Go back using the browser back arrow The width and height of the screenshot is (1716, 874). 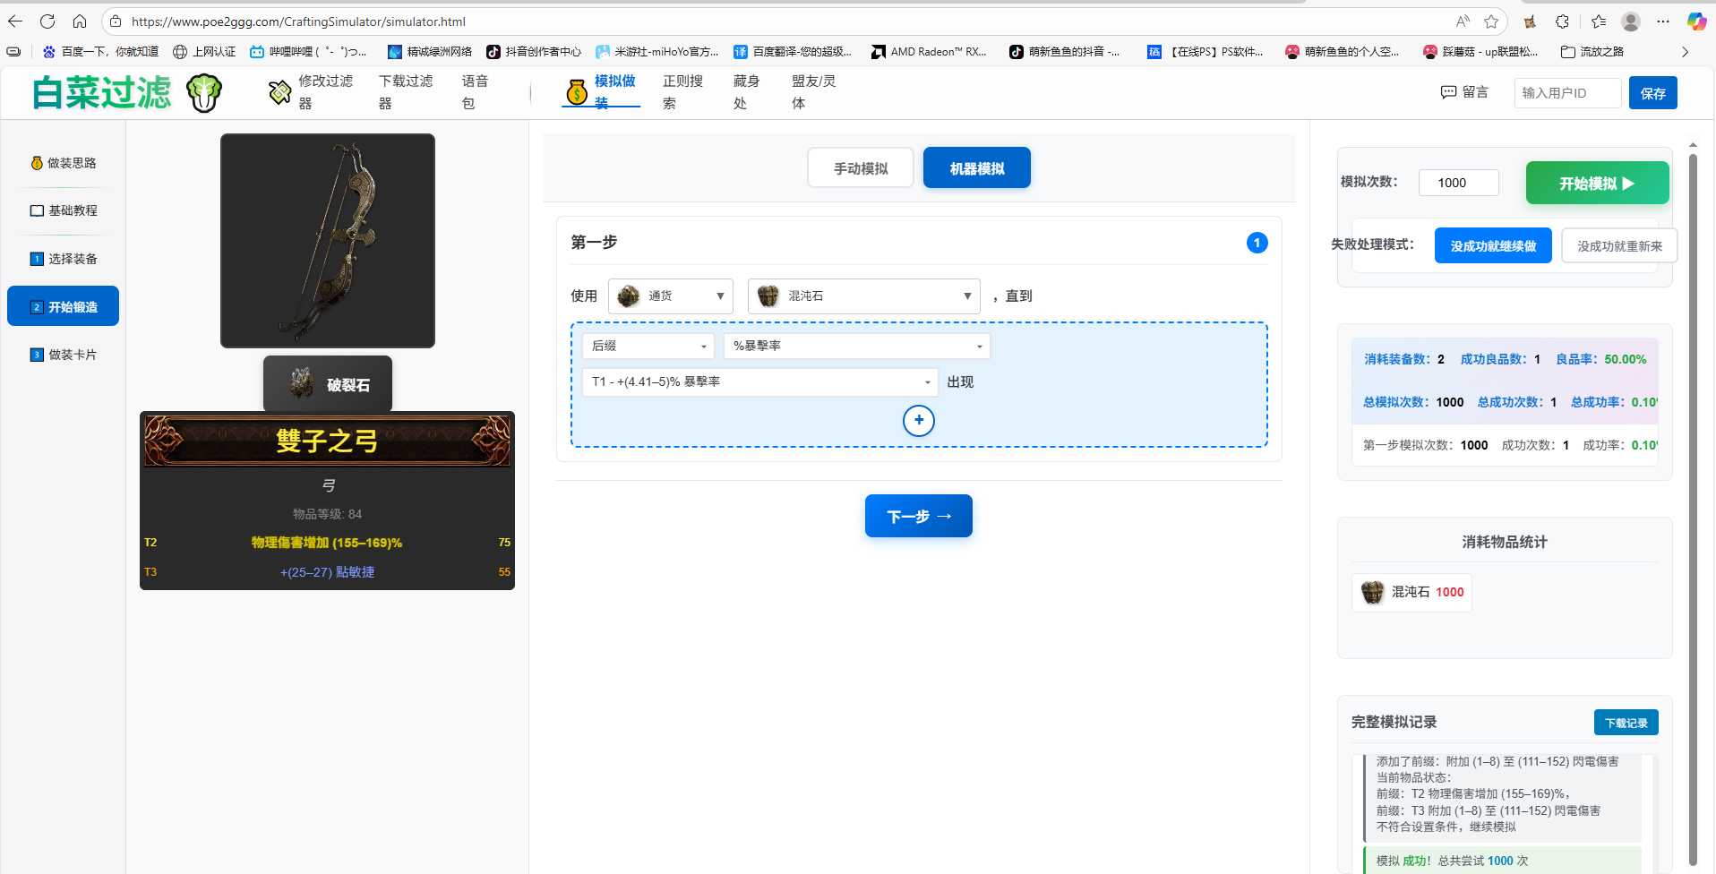[x=15, y=21]
